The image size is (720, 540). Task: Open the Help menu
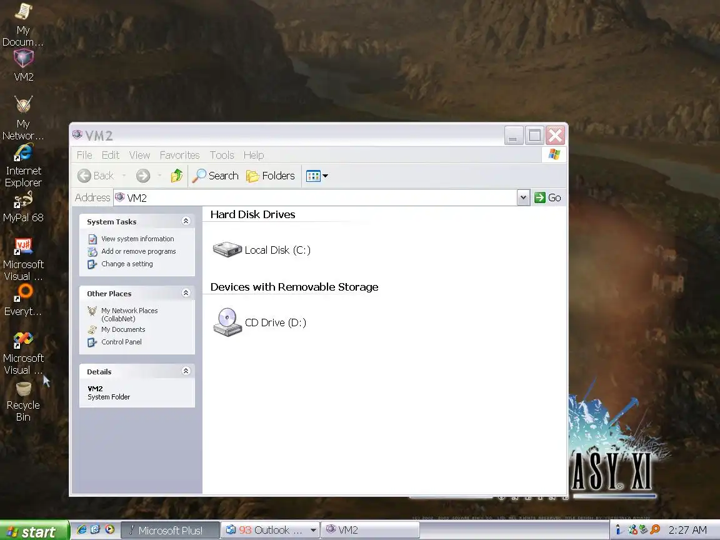pos(254,155)
